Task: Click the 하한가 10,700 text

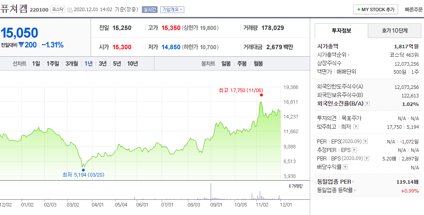Action: coord(200,47)
